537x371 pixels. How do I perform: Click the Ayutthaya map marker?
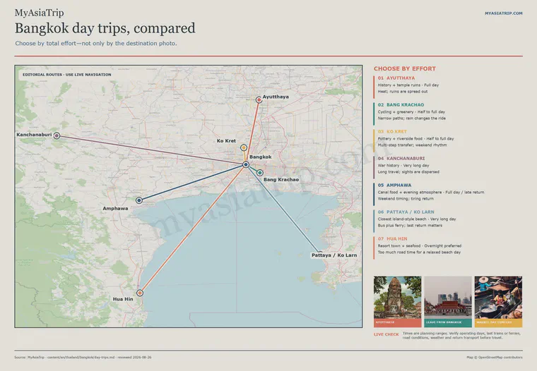[259, 100]
